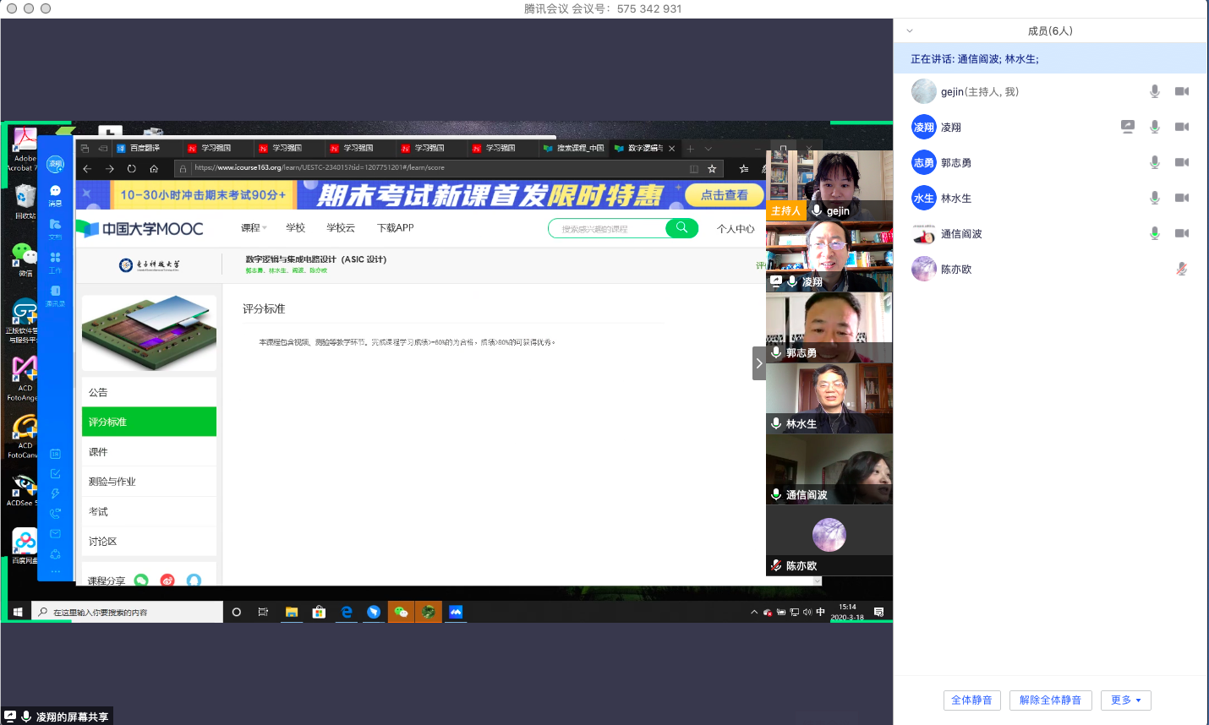Click the green search icon on MOOC site
The width and height of the screenshot is (1209, 725).
click(681, 228)
